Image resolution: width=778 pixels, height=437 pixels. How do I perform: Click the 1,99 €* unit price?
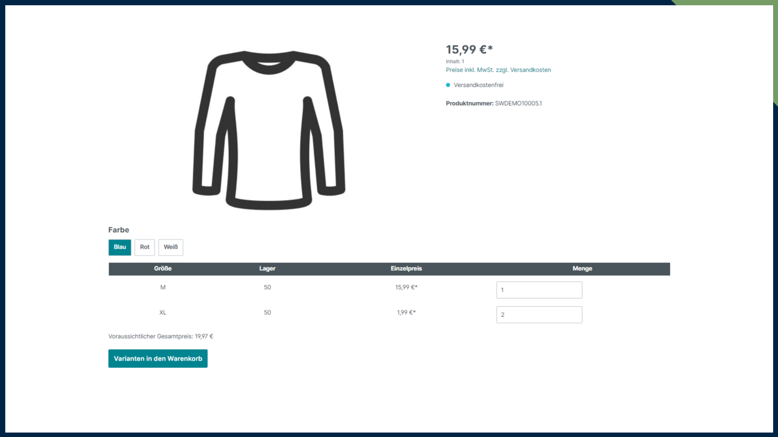pos(406,312)
